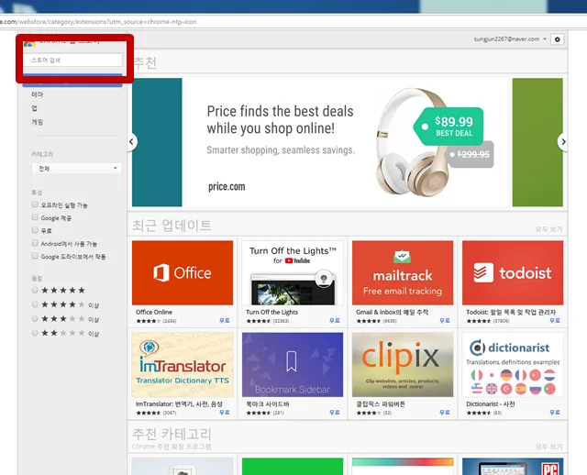The width and height of the screenshot is (587, 475).
Task: Click the 무료 label under 북마크 사이드바
Action: tap(334, 413)
